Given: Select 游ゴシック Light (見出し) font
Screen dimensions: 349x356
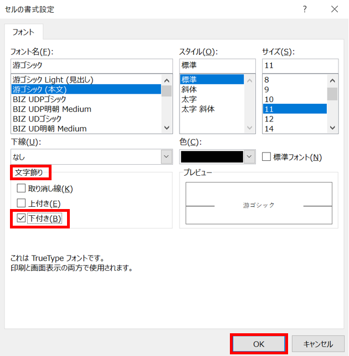Looking at the screenshot, I should pos(86,80).
